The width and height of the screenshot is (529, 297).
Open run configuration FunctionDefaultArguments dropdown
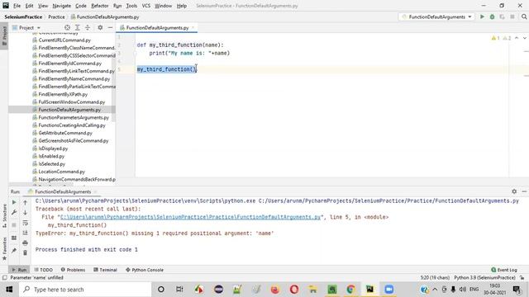(x=437, y=16)
